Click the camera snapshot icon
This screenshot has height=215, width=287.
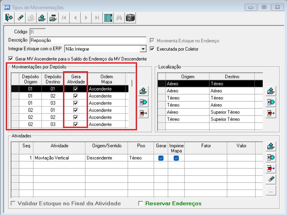tap(130, 18)
